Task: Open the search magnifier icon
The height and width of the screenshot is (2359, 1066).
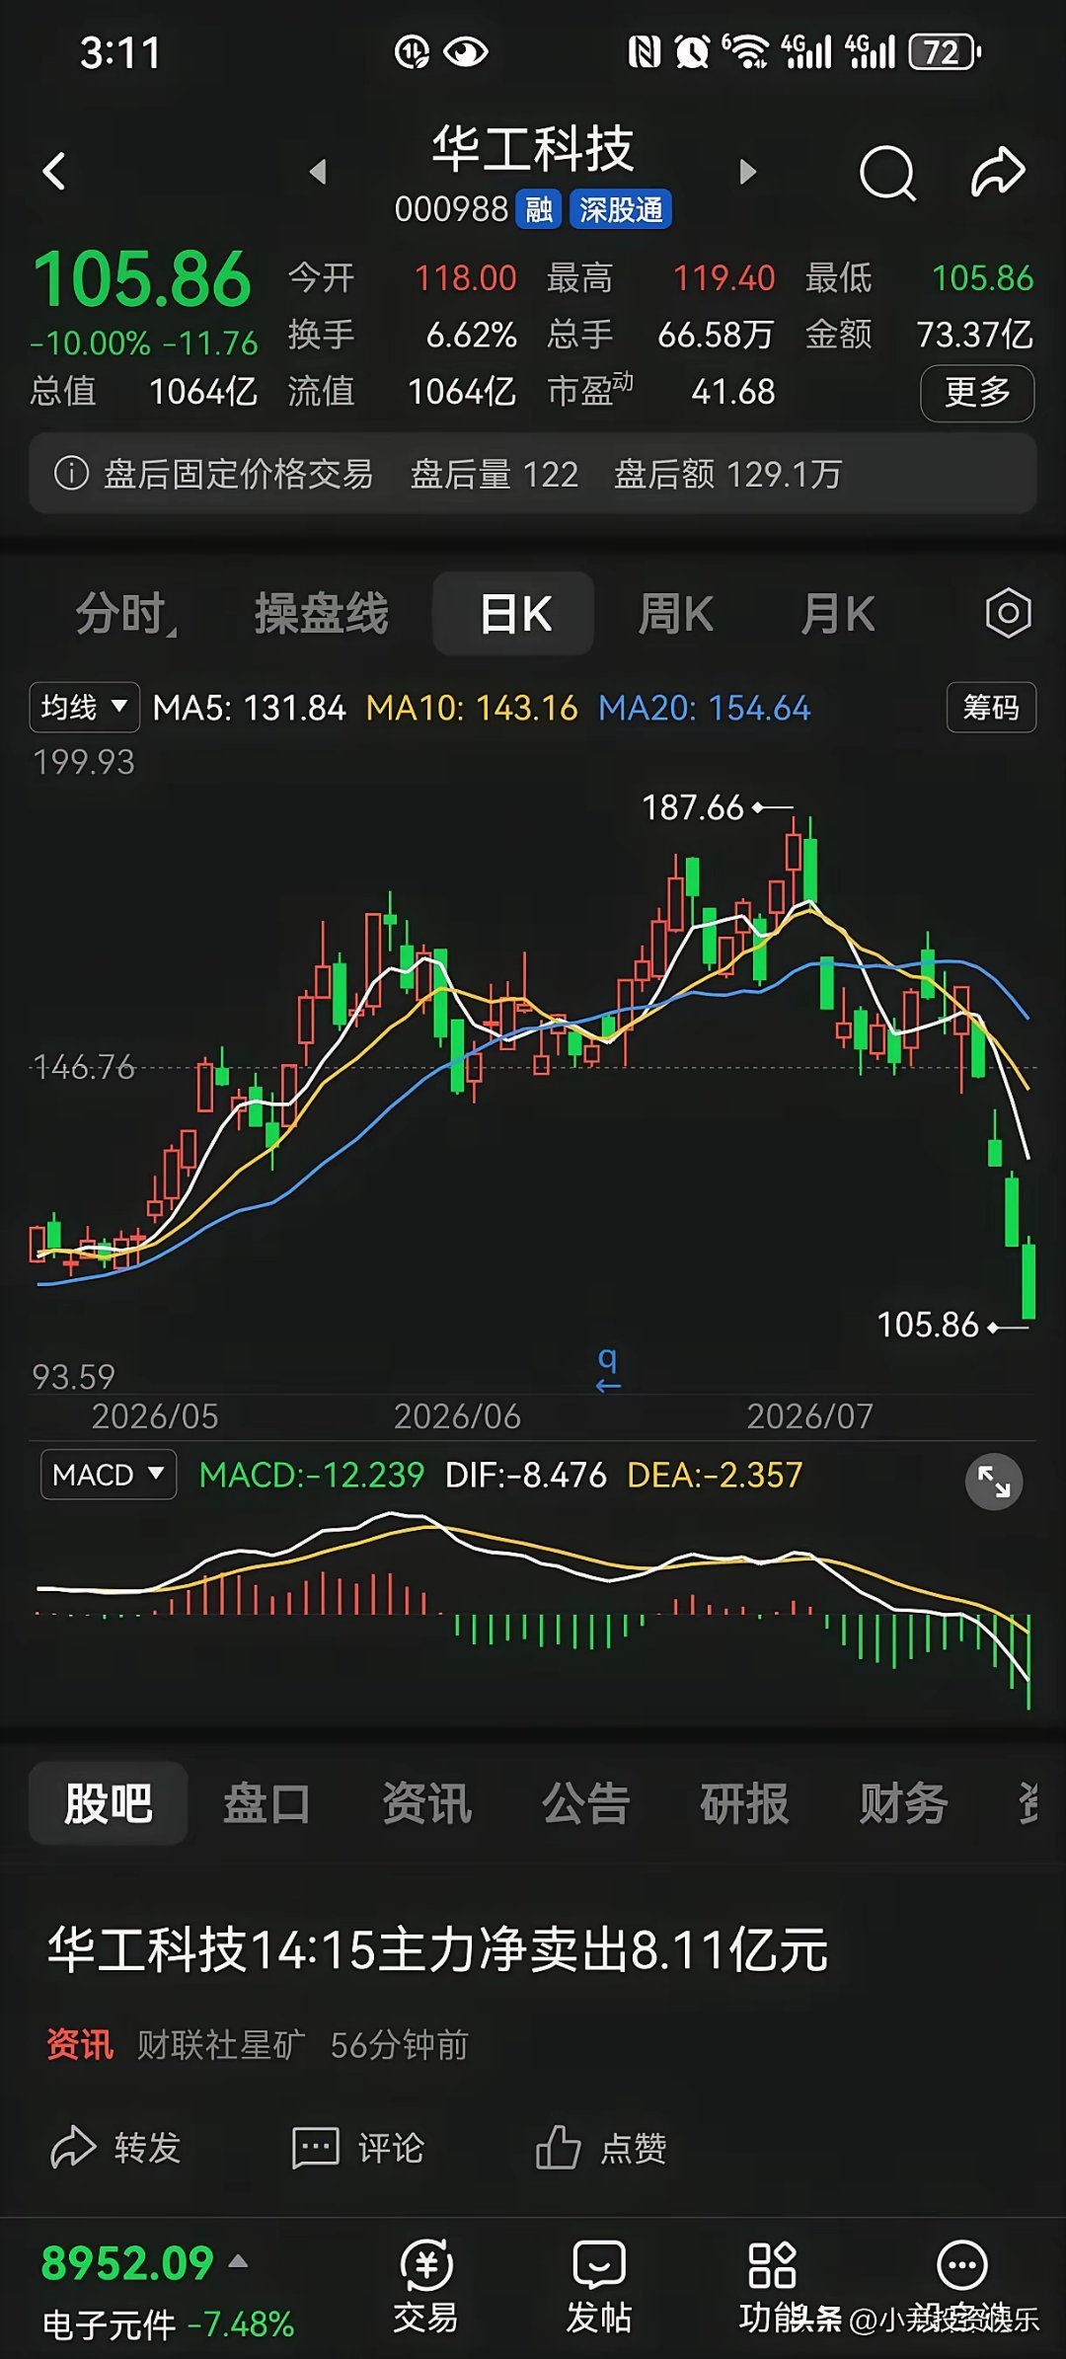Action: click(x=888, y=173)
